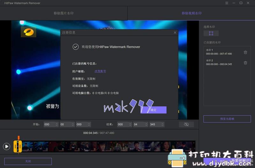Close the 注册信息 dialog with the X
The height and width of the screenshot is (168, 255).
click(x=175, y=33)
